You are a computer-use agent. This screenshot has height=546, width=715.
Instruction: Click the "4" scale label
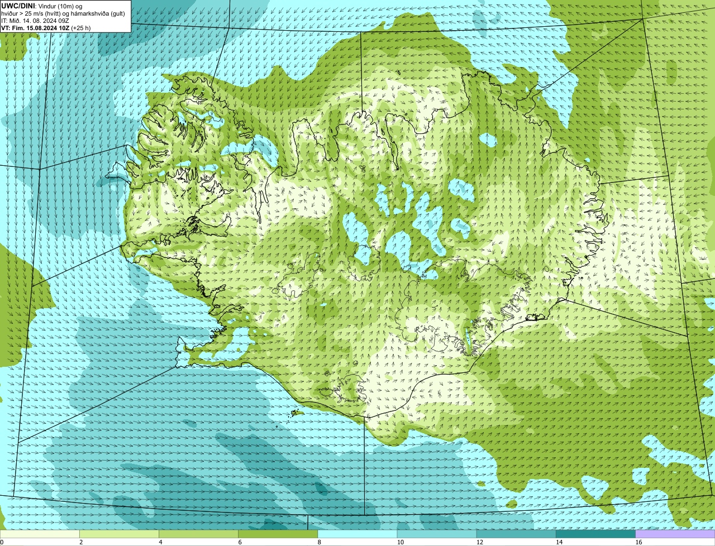160,542
